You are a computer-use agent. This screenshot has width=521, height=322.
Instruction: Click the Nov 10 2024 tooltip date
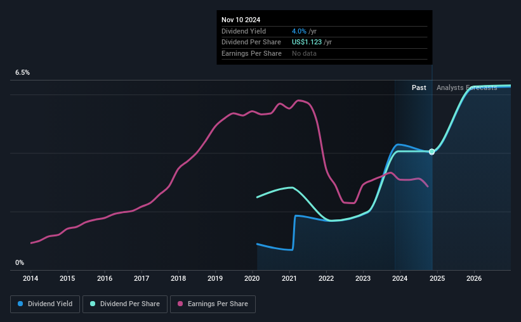(241, 20)
